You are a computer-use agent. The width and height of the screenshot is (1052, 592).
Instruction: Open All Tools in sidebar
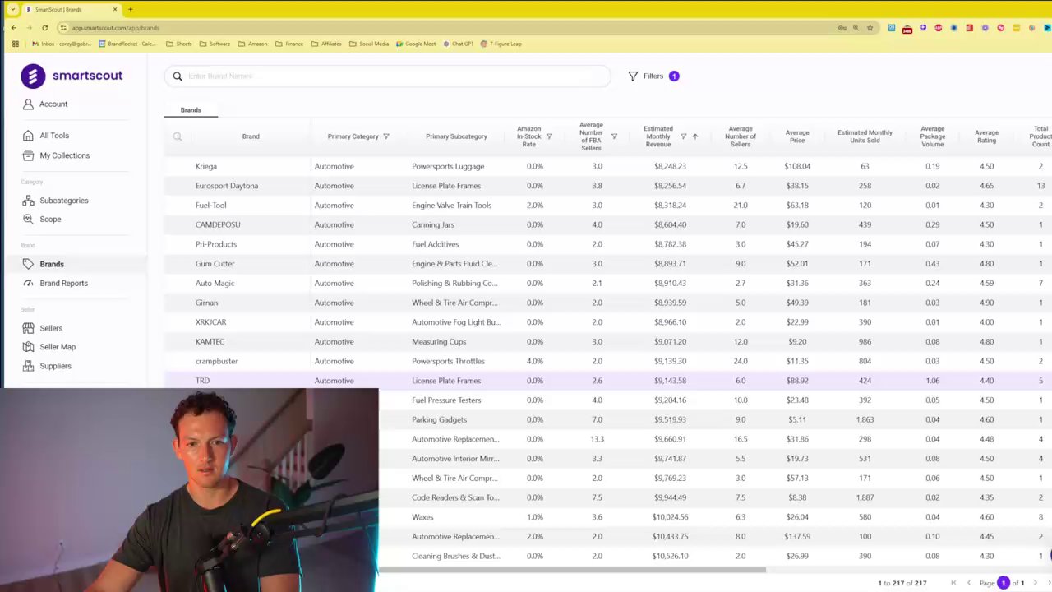[x=54, y=136]
